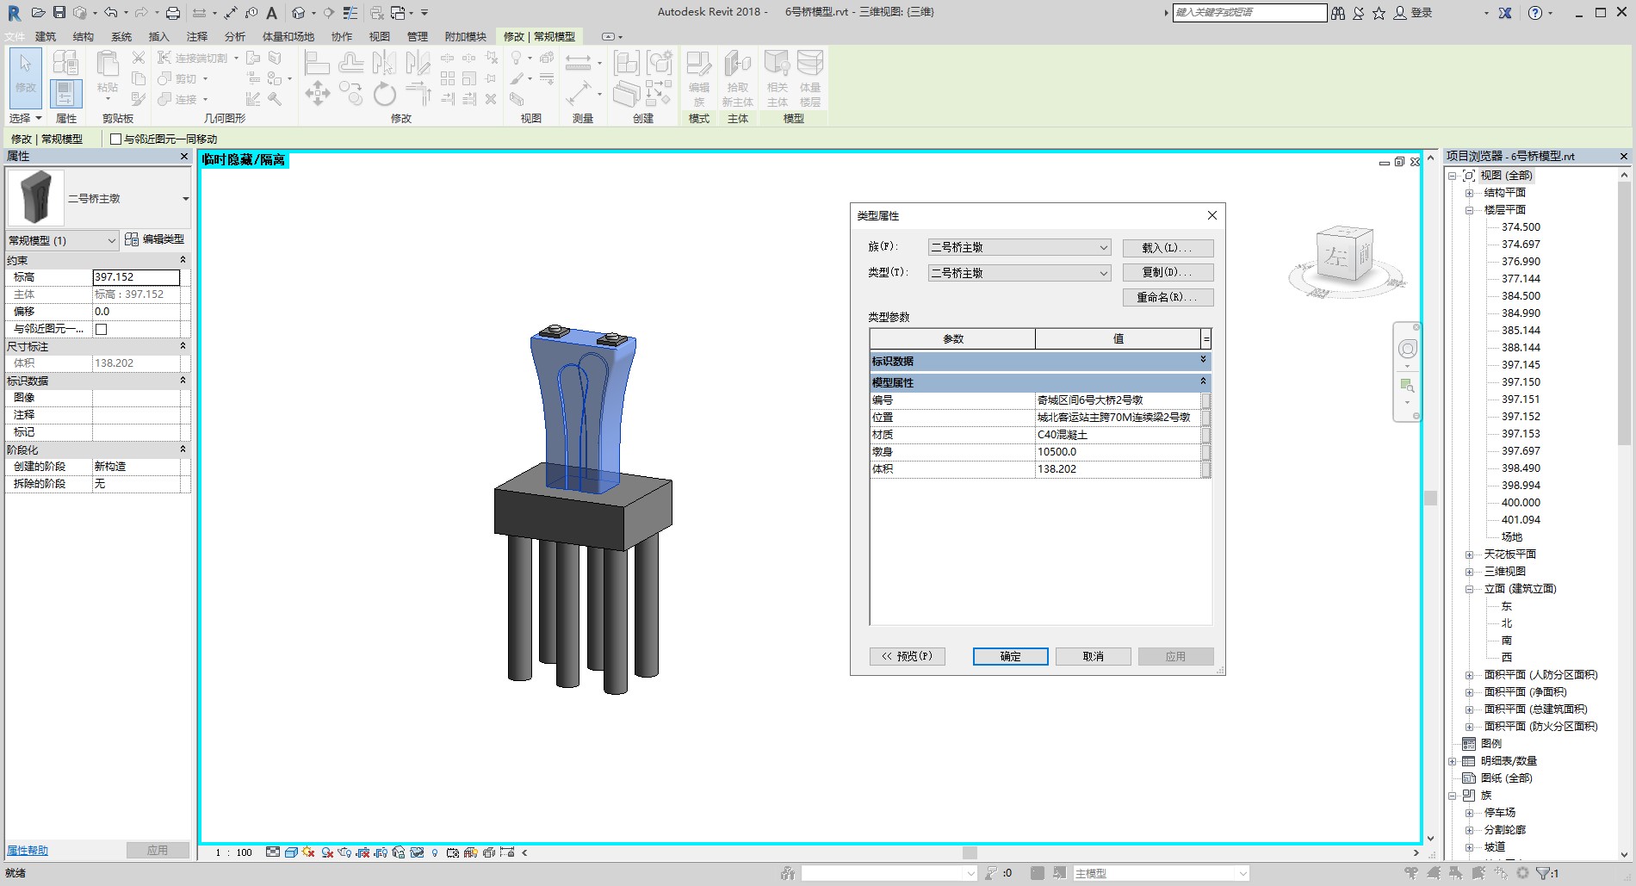Open the 插入 ribbon tab

[x=159, y=37]
